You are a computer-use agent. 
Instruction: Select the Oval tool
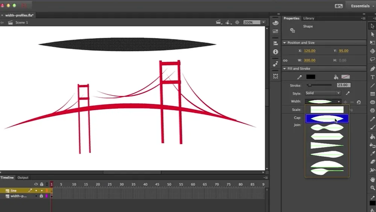click(x=372, y=102)
